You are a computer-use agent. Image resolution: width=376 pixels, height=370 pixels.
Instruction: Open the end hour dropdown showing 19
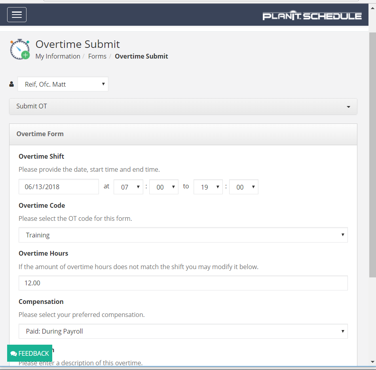click(208, 187)
